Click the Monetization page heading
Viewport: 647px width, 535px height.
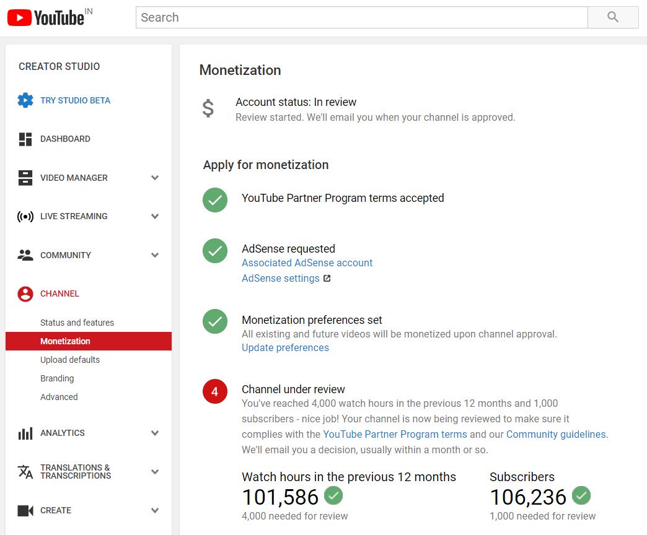240,71
